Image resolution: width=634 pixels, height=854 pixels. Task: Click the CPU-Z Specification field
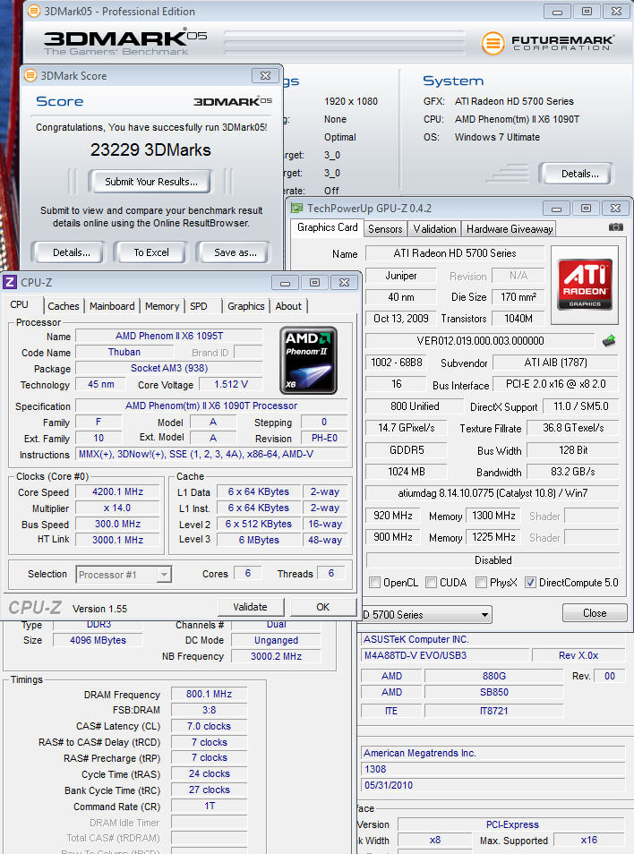(211, 406)
